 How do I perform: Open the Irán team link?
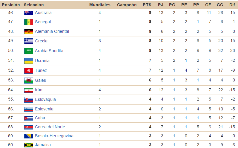click(x=39, y=90)
